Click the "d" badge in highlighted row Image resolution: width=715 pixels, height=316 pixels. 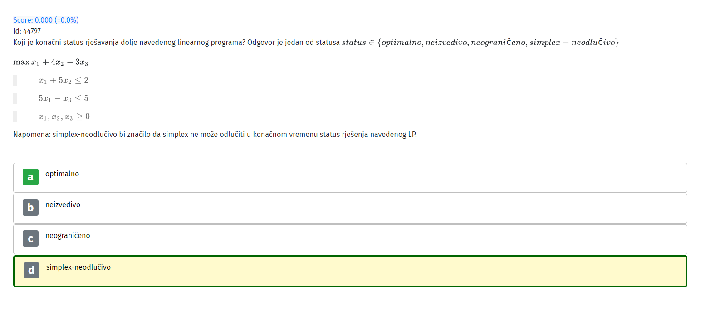pyautogui.click(x=31, y=270)
